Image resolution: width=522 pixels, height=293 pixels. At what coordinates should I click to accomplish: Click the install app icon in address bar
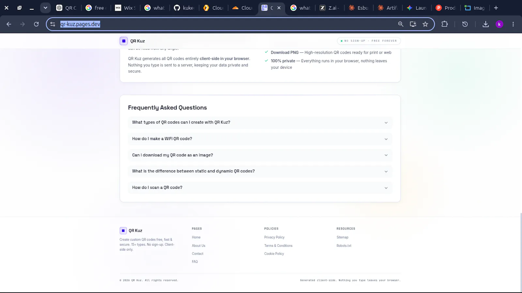413,24
